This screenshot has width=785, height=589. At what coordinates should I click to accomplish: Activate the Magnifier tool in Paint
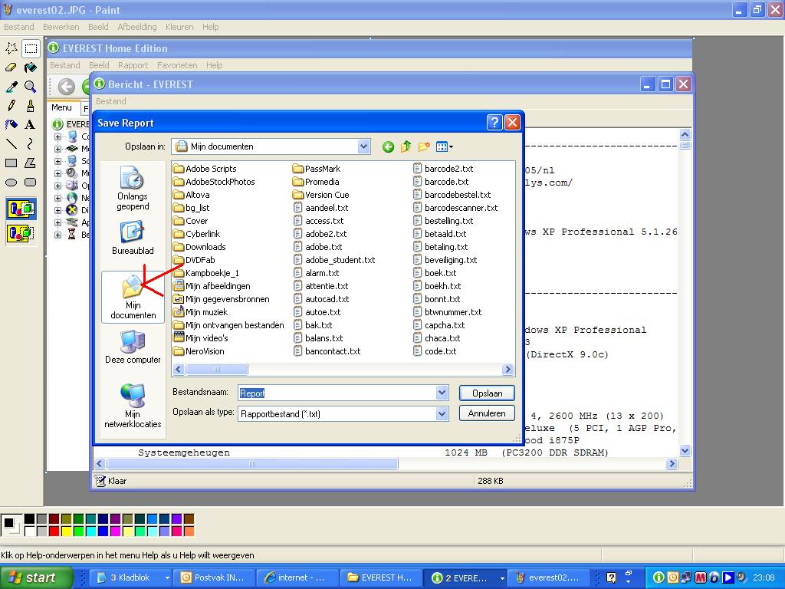(31, 87)
